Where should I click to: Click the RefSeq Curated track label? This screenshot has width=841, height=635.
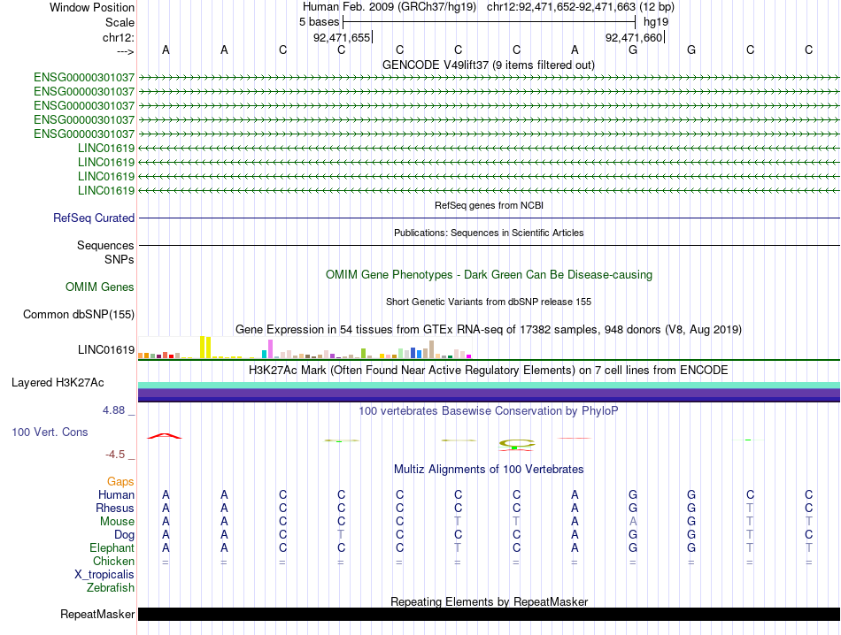click(94, 218)
